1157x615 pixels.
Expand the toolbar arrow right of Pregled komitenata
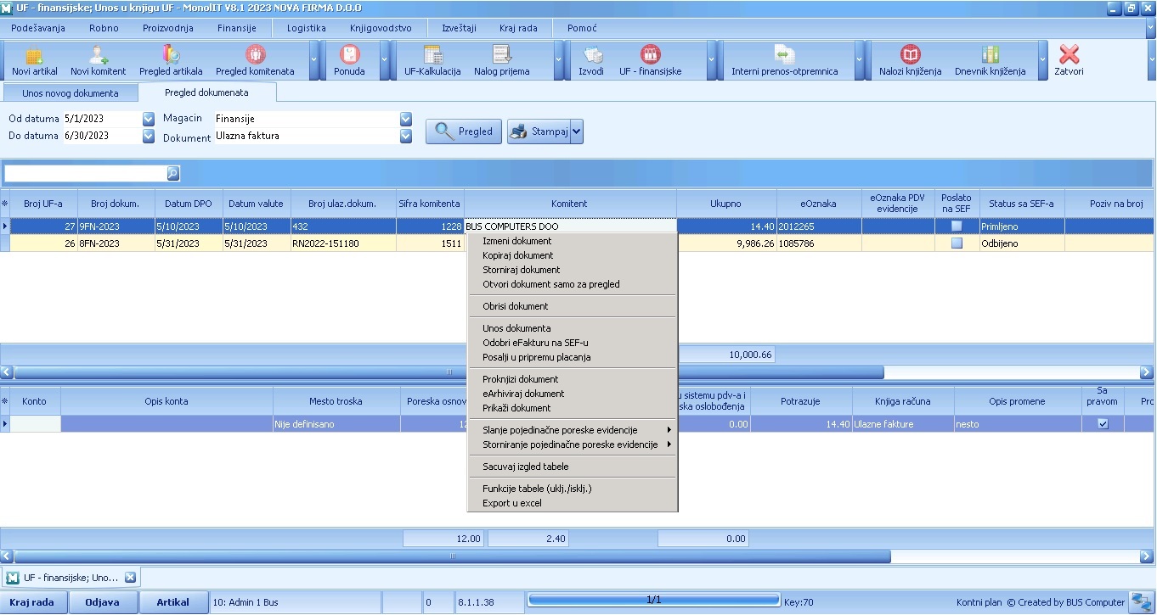coord(313,61)
